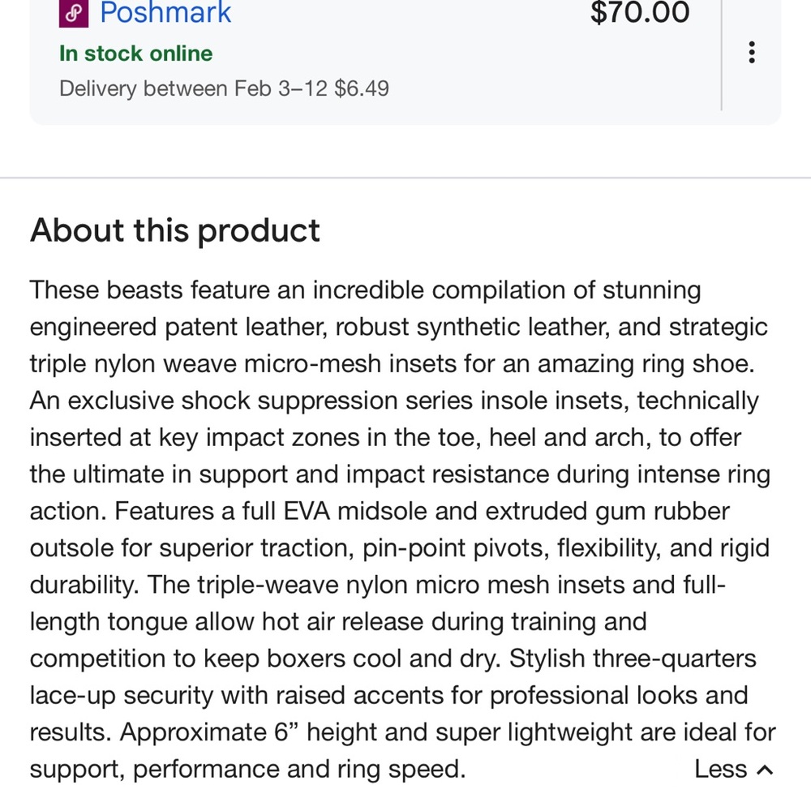The height and width of the screenshot is (811, 811).
Task: Click the horizontal divider above About this product
Action: coord(405,178)
